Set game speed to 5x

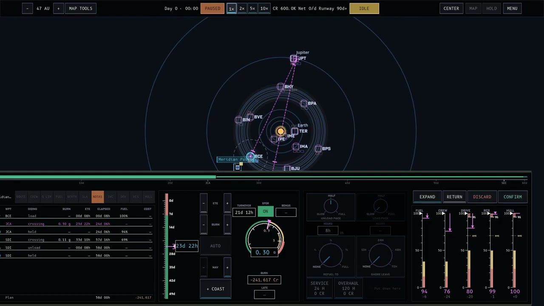point(252,8)
